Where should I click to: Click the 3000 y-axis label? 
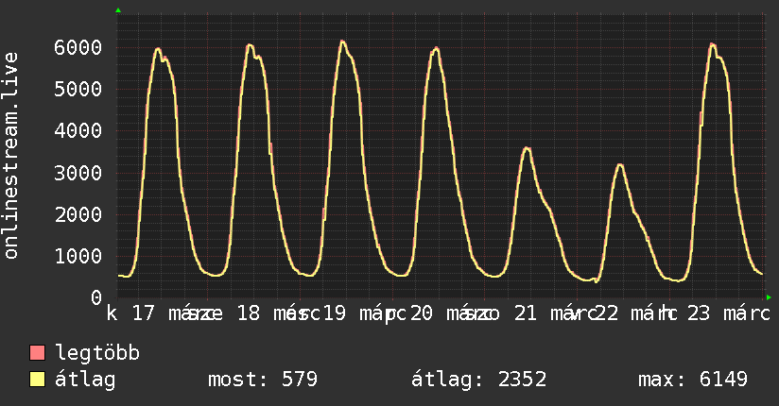pos(78,173)
